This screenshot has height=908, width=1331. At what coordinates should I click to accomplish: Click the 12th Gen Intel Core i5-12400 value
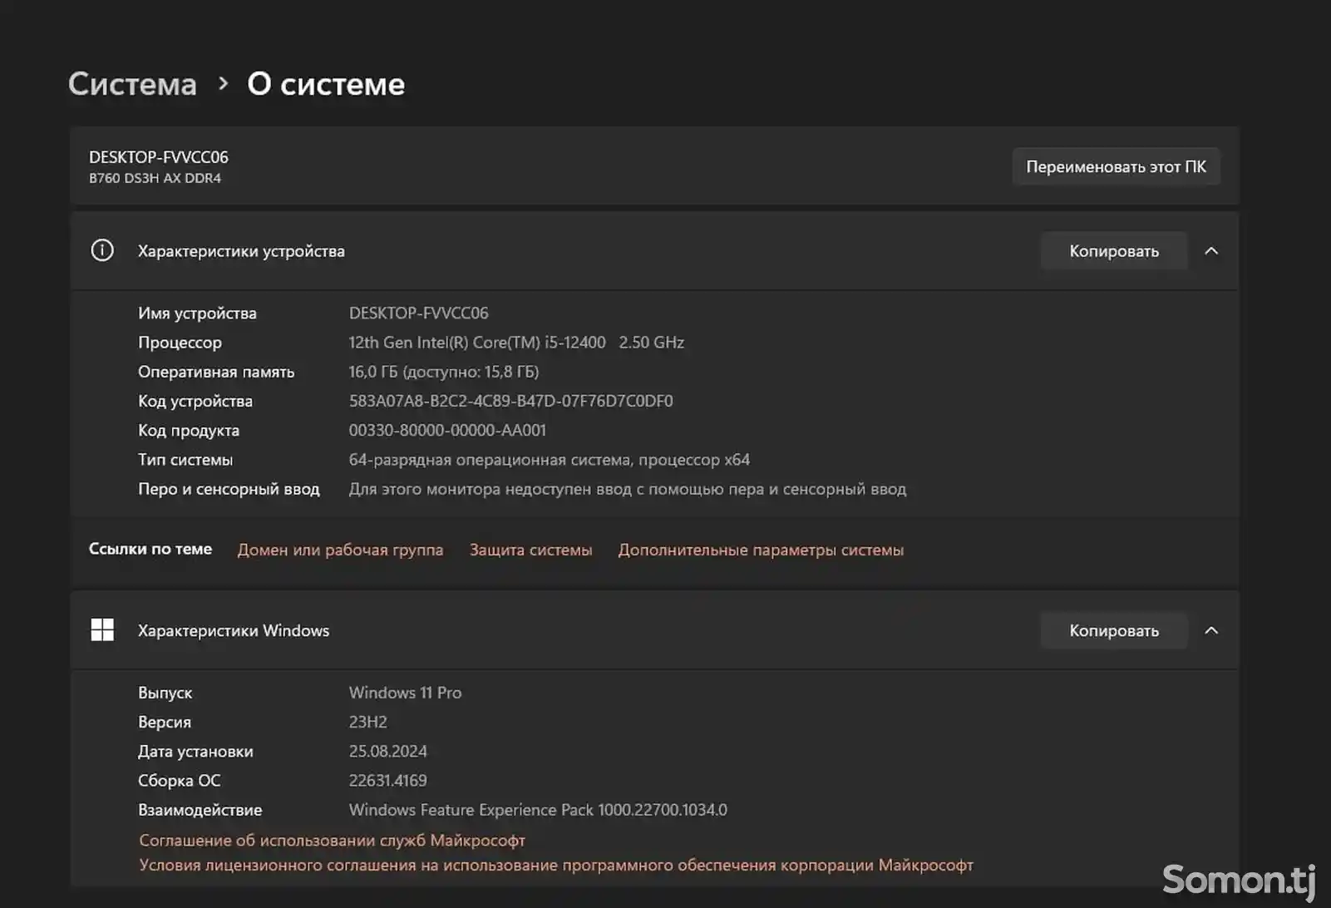tap(516, 343)
